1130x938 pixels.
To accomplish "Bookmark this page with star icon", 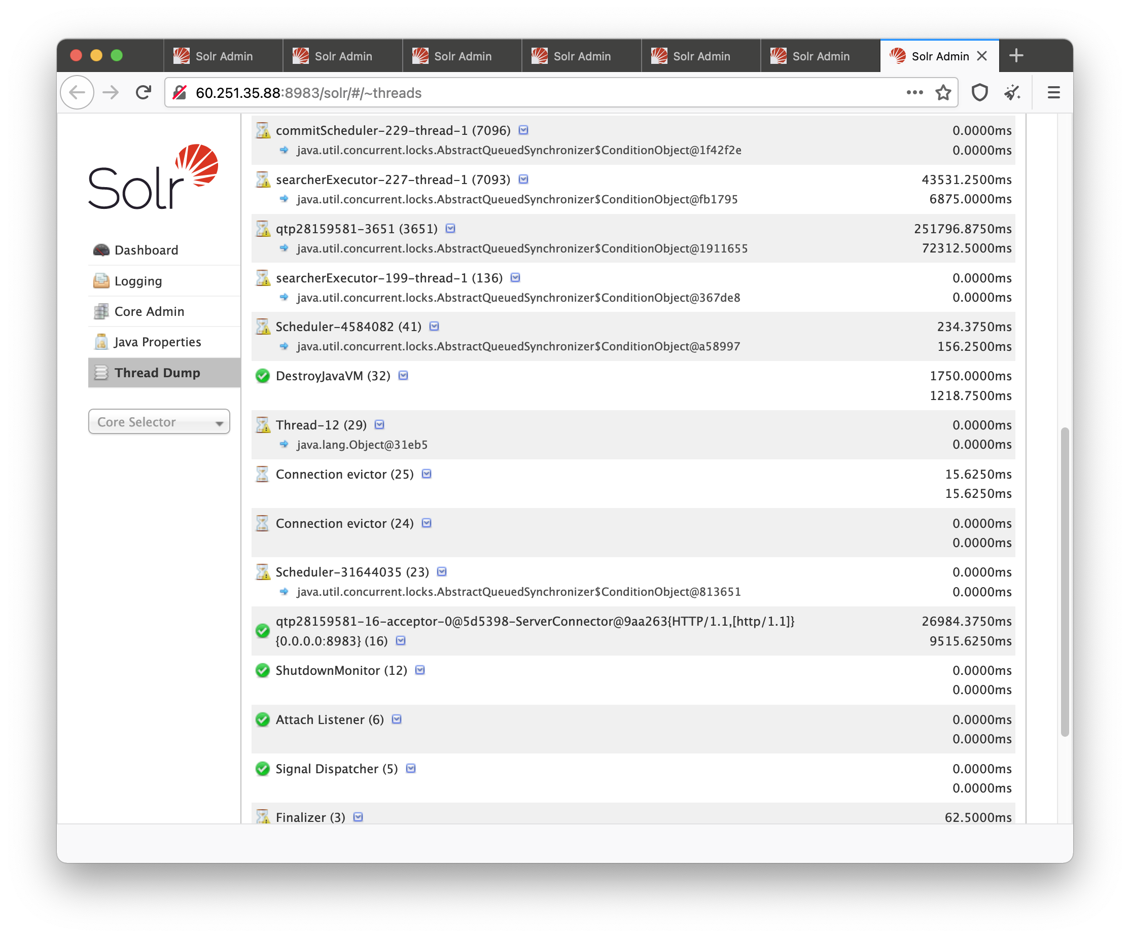I will point(943,92).
